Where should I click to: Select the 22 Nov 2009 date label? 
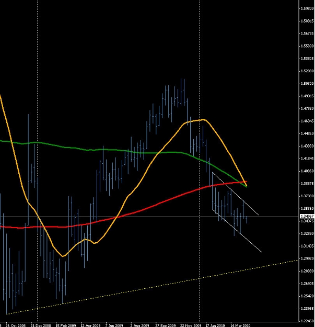191,325
